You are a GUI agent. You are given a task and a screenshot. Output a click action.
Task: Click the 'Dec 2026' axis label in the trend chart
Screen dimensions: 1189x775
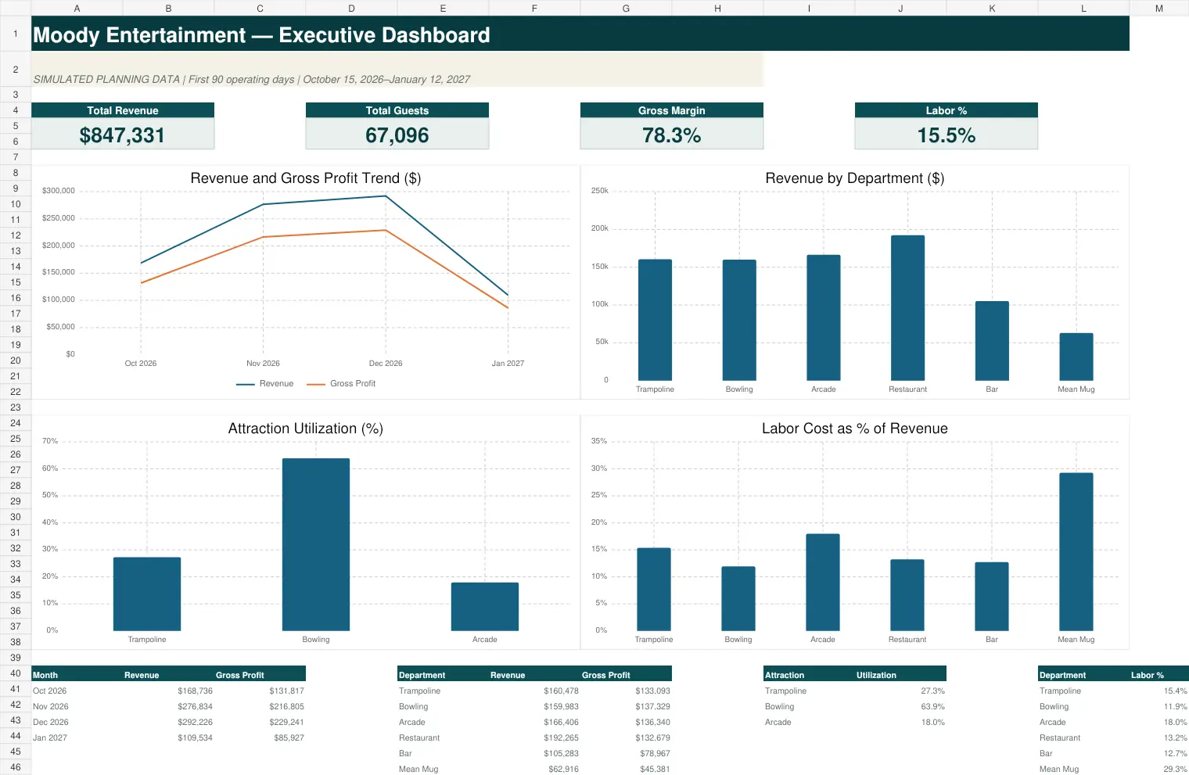386,363
